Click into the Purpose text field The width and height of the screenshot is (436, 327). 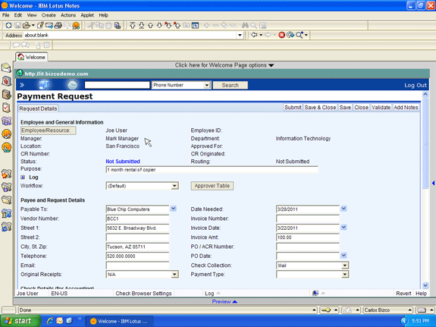tap(212, 170)
